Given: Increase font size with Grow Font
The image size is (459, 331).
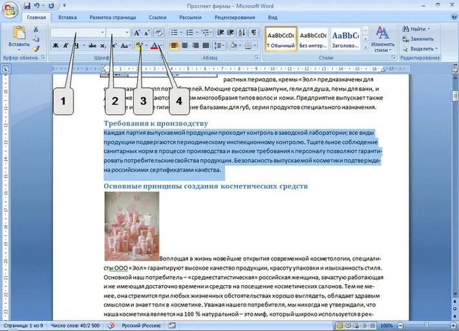Looking at the screenshot, I should [x=136, y=33].
